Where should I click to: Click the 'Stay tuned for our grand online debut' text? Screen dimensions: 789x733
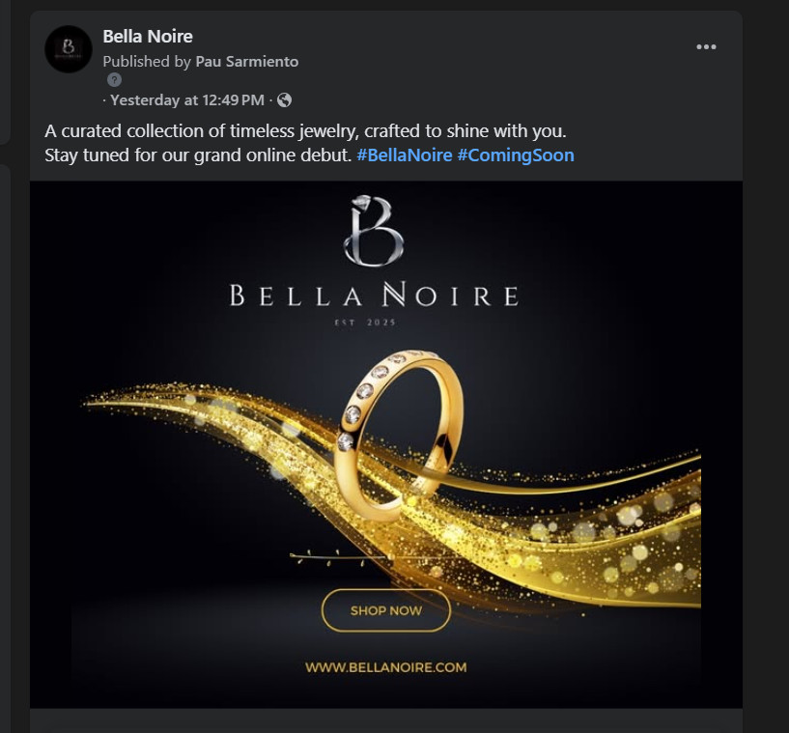(198, 155)
